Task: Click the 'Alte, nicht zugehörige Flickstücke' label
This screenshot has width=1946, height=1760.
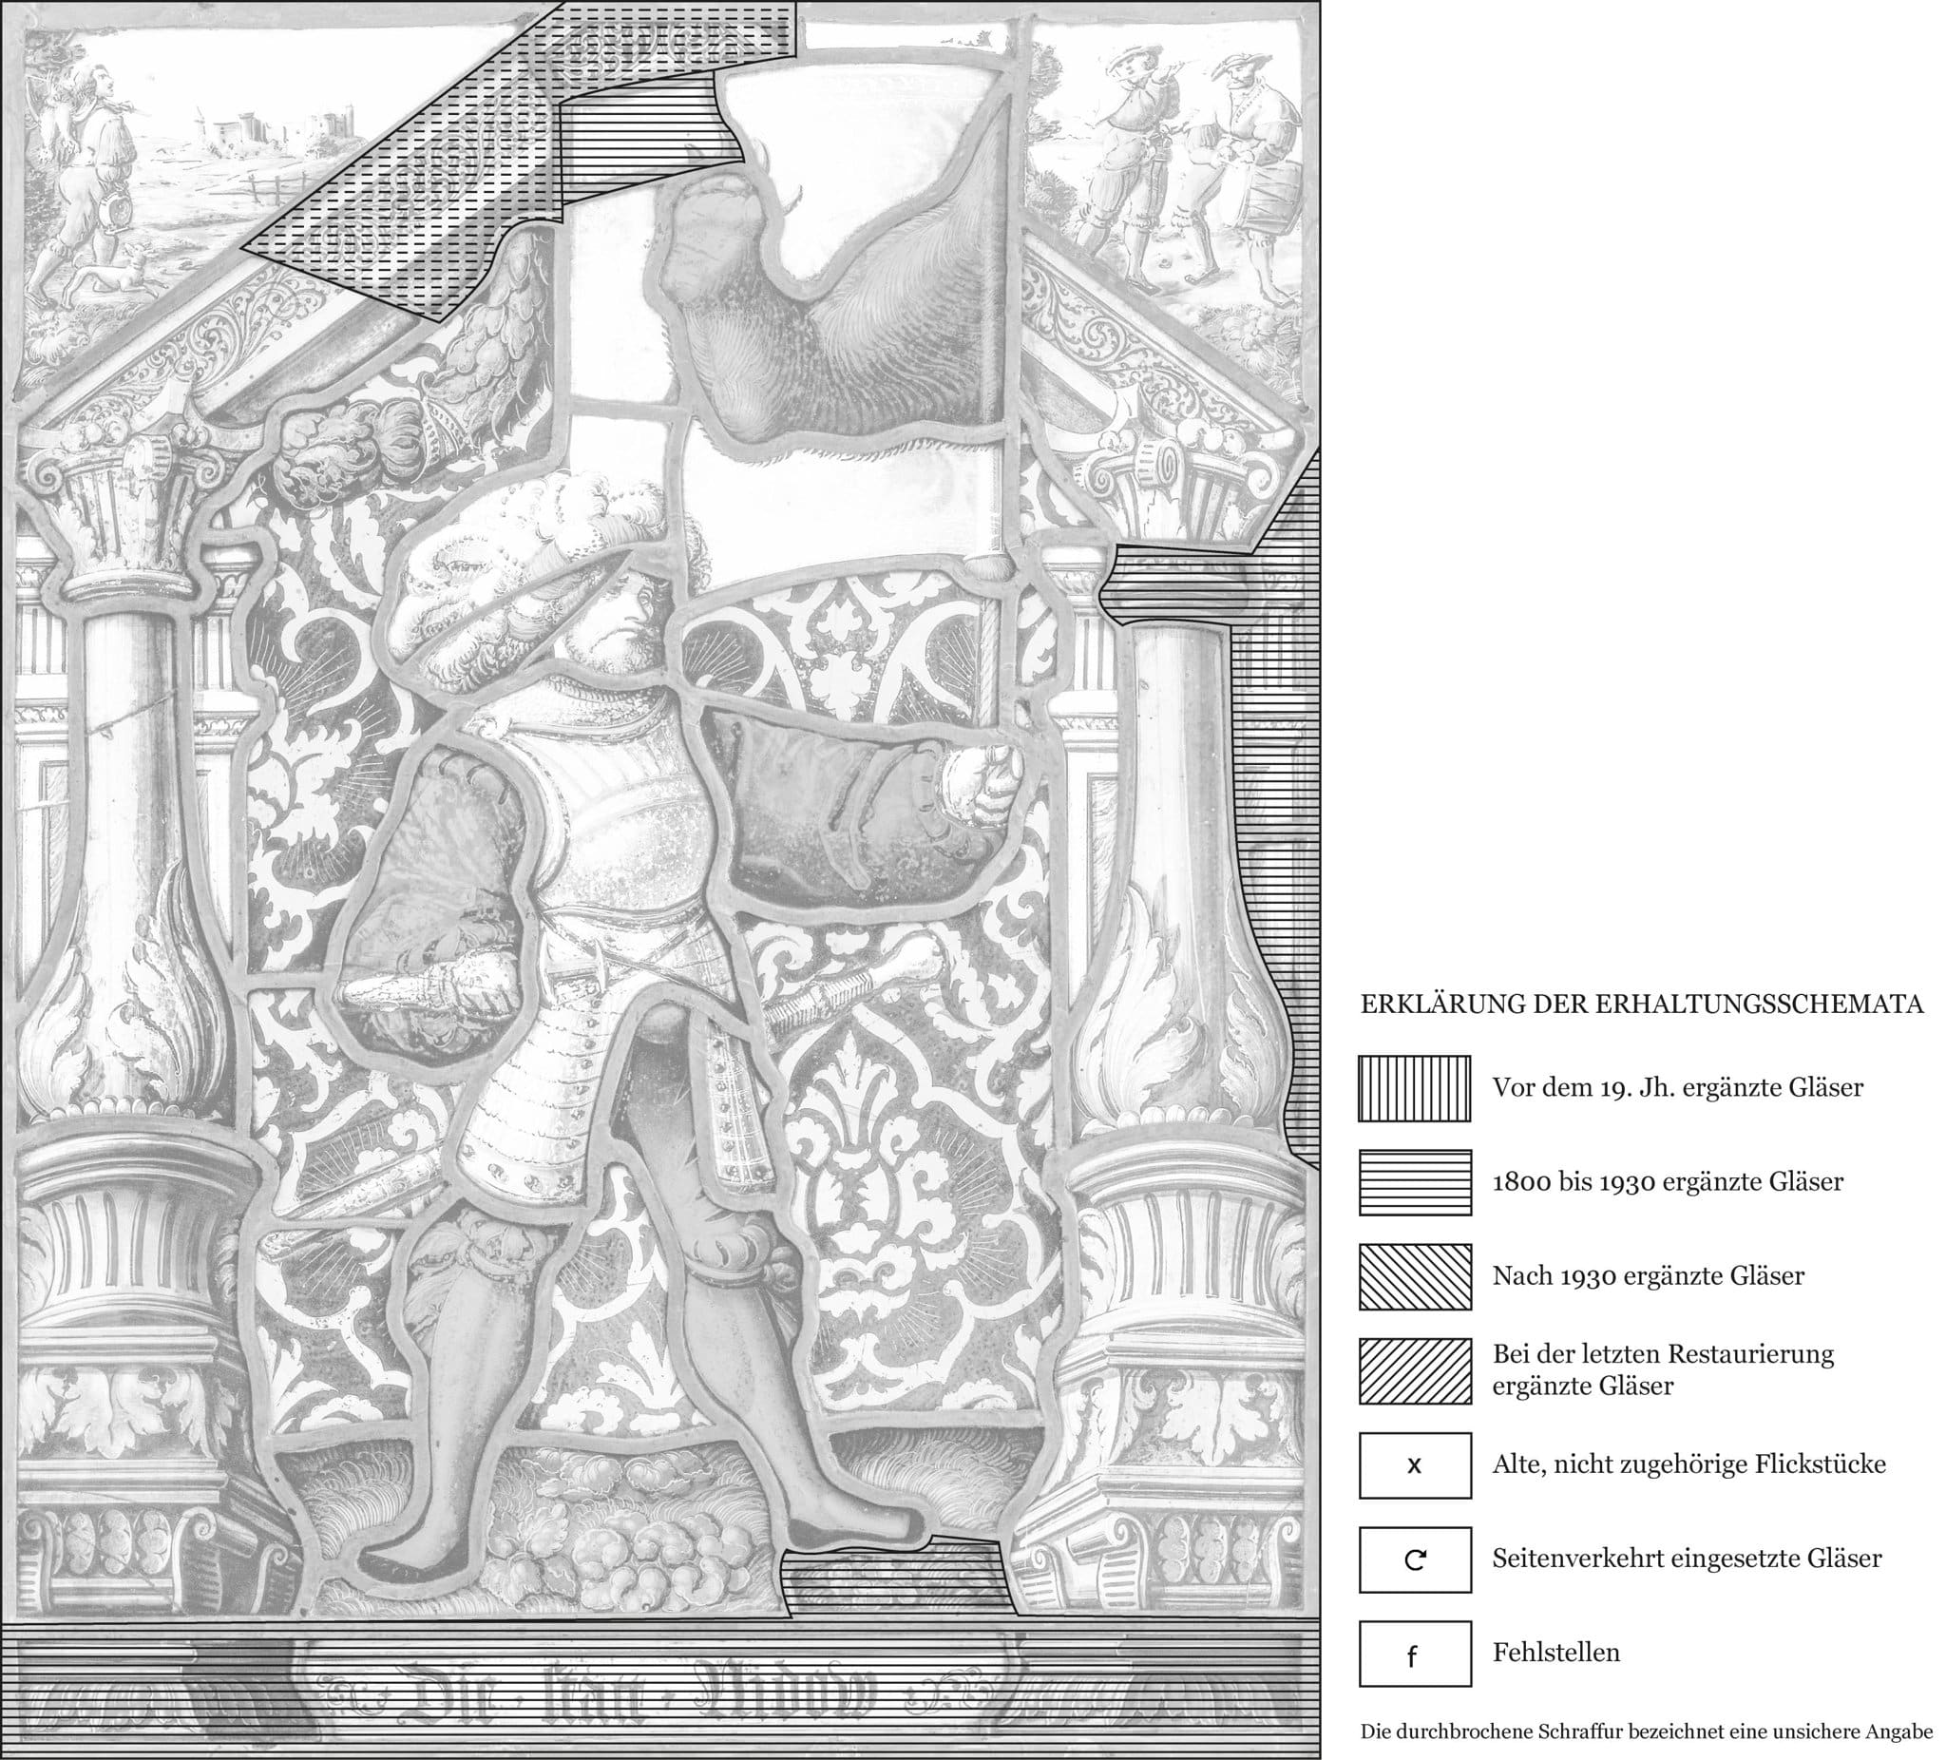Action: pyautogui.click(x=1688, y=1464)
